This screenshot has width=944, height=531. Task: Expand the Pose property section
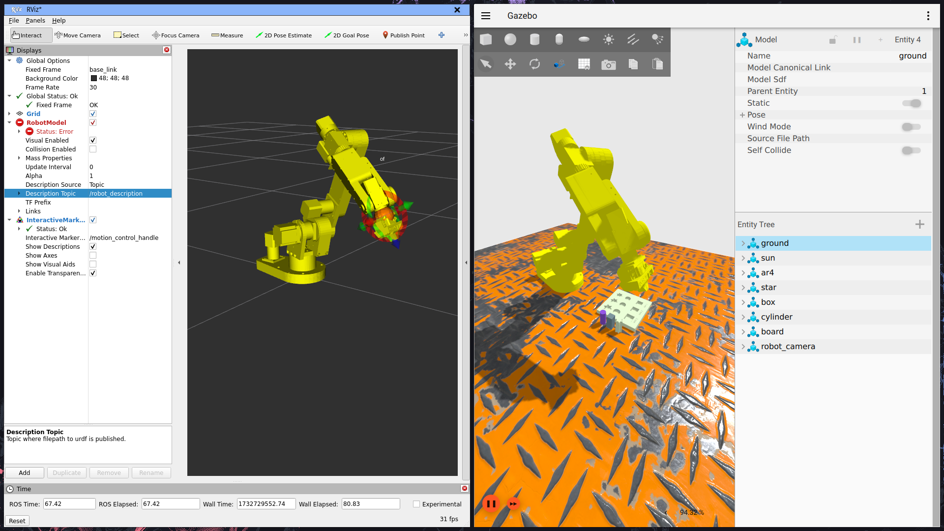[742, 115]
